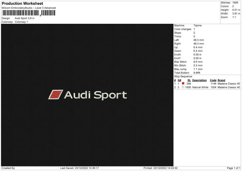Image resolution: width=242 pixels, height=171 pixels.
Task: Click the 'Natural White' description
Action: [200, 88]
